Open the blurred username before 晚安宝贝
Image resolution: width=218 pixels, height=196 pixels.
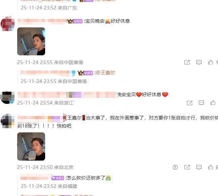click(68, 95)
